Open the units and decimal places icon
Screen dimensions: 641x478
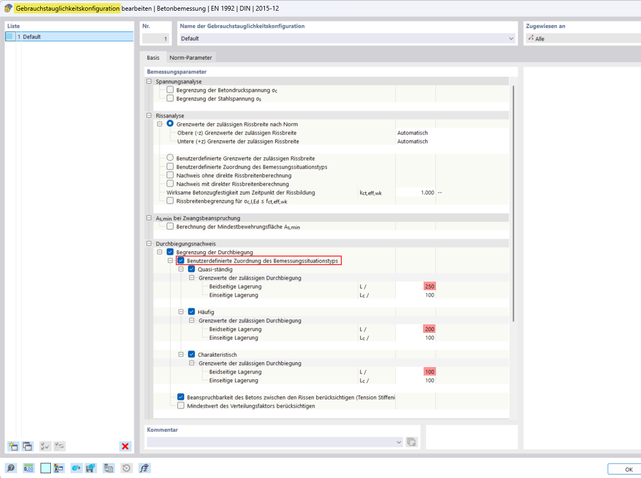pos(28,468)
